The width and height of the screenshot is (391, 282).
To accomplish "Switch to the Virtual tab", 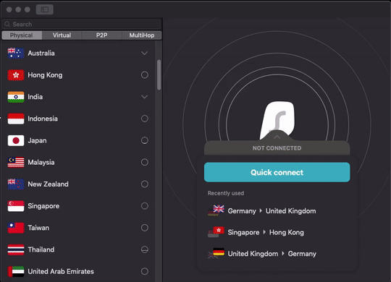I will [62, 35].
